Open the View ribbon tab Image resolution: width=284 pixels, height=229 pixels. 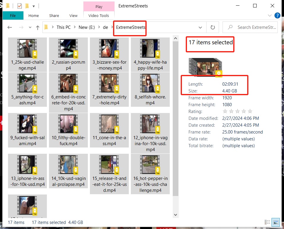click(x=73, y=15)
